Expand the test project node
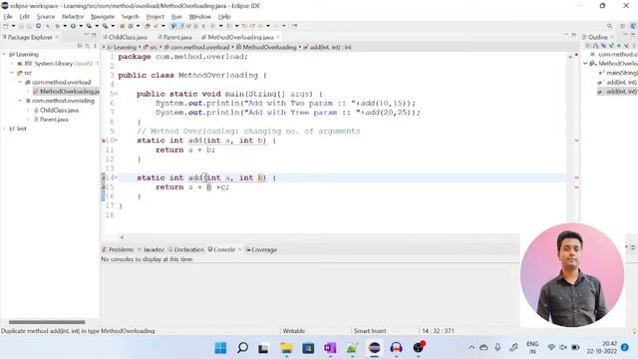This screenshot has width=638, height=359. point(4,129)
